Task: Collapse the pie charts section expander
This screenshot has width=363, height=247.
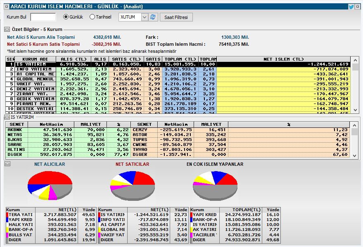Action: coord(7,164)
